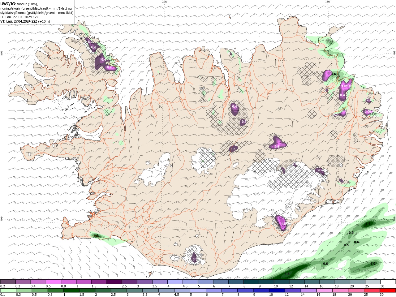The width and height of the screenshot is (396, 297).
Task: Select the 'rigning/skúrir' legend description line
Action: coord(37,8)
